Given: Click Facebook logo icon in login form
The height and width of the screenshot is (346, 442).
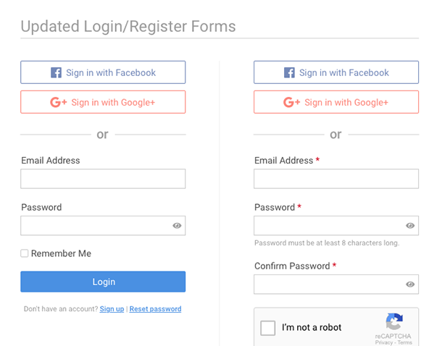Looking at the screenshot, I should click(56, 72).
